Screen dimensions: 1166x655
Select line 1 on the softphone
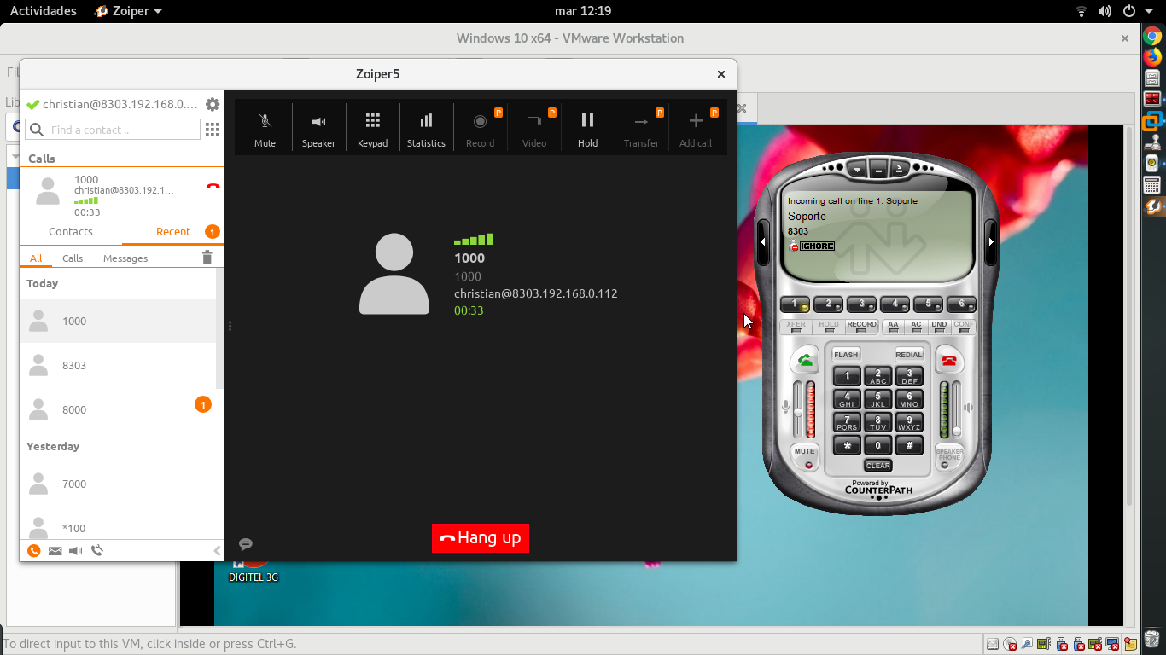pos(796,304)
